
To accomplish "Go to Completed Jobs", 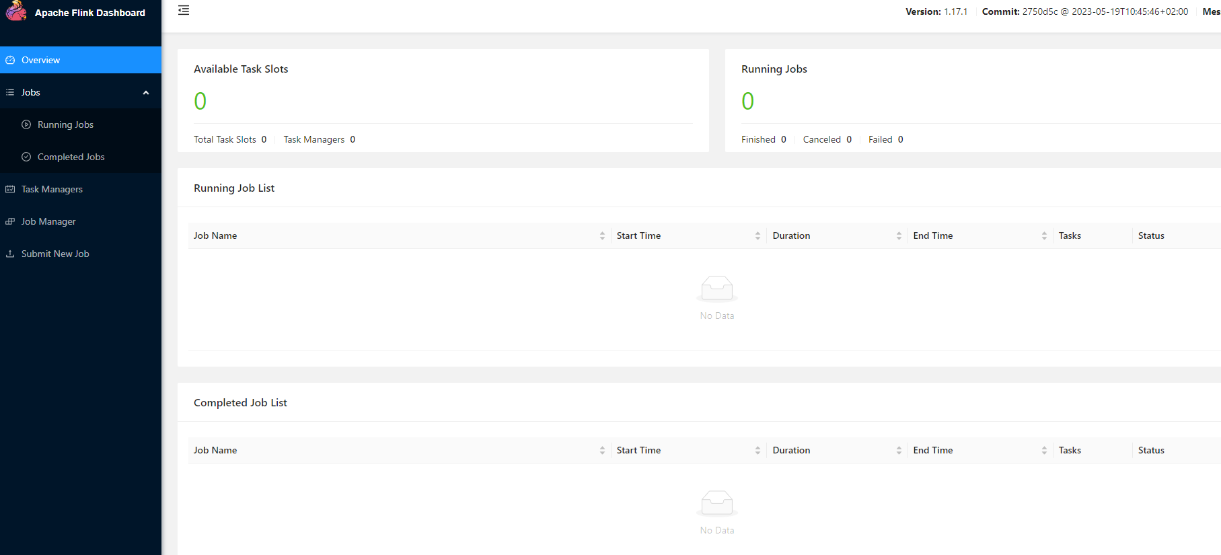I will click(x=81, y=157).
